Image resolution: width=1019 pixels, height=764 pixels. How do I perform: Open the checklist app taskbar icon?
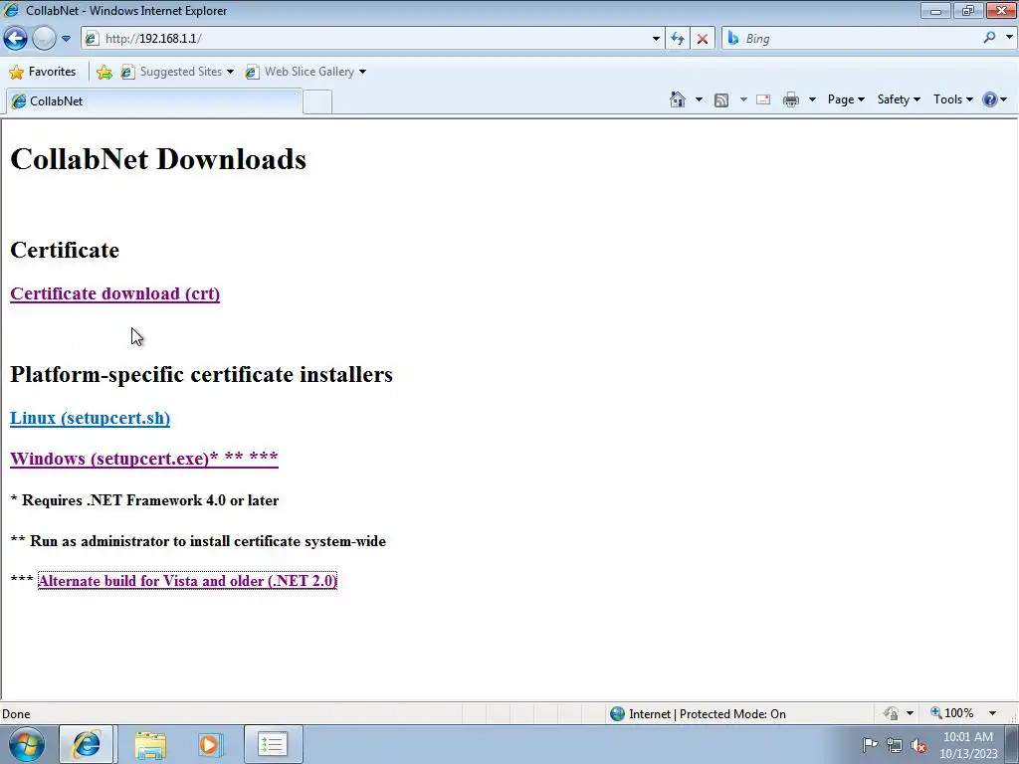tap(273, 744)
